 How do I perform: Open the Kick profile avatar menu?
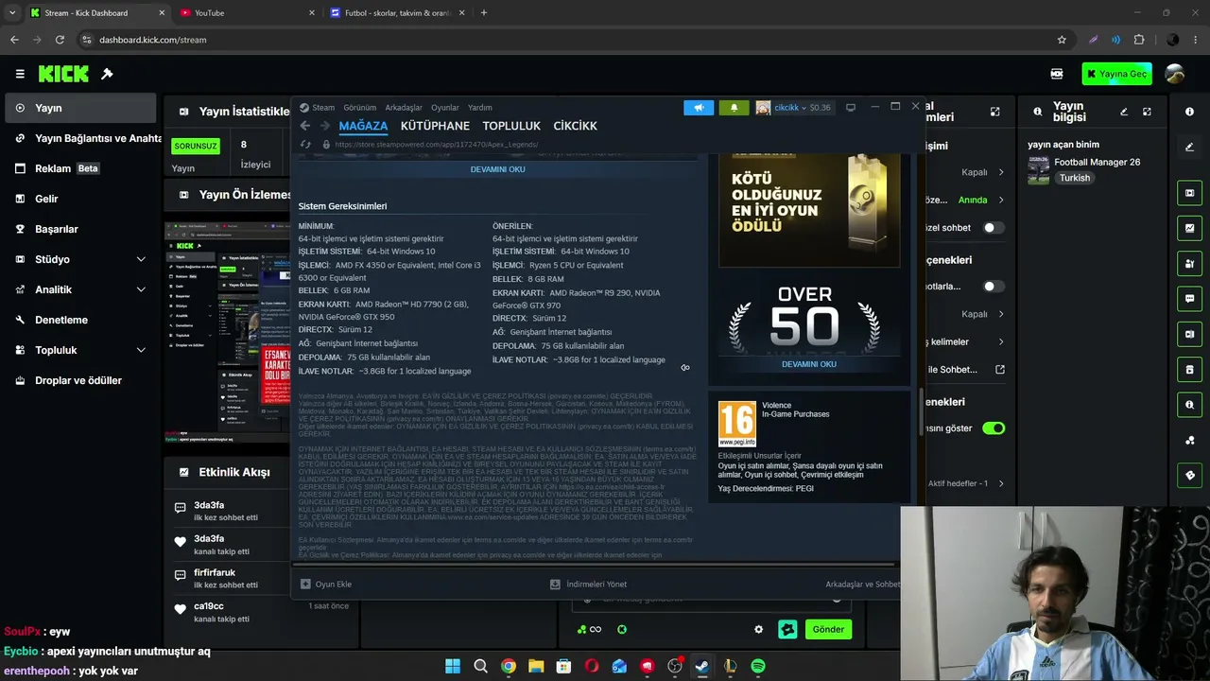(x=1175, y=74)
